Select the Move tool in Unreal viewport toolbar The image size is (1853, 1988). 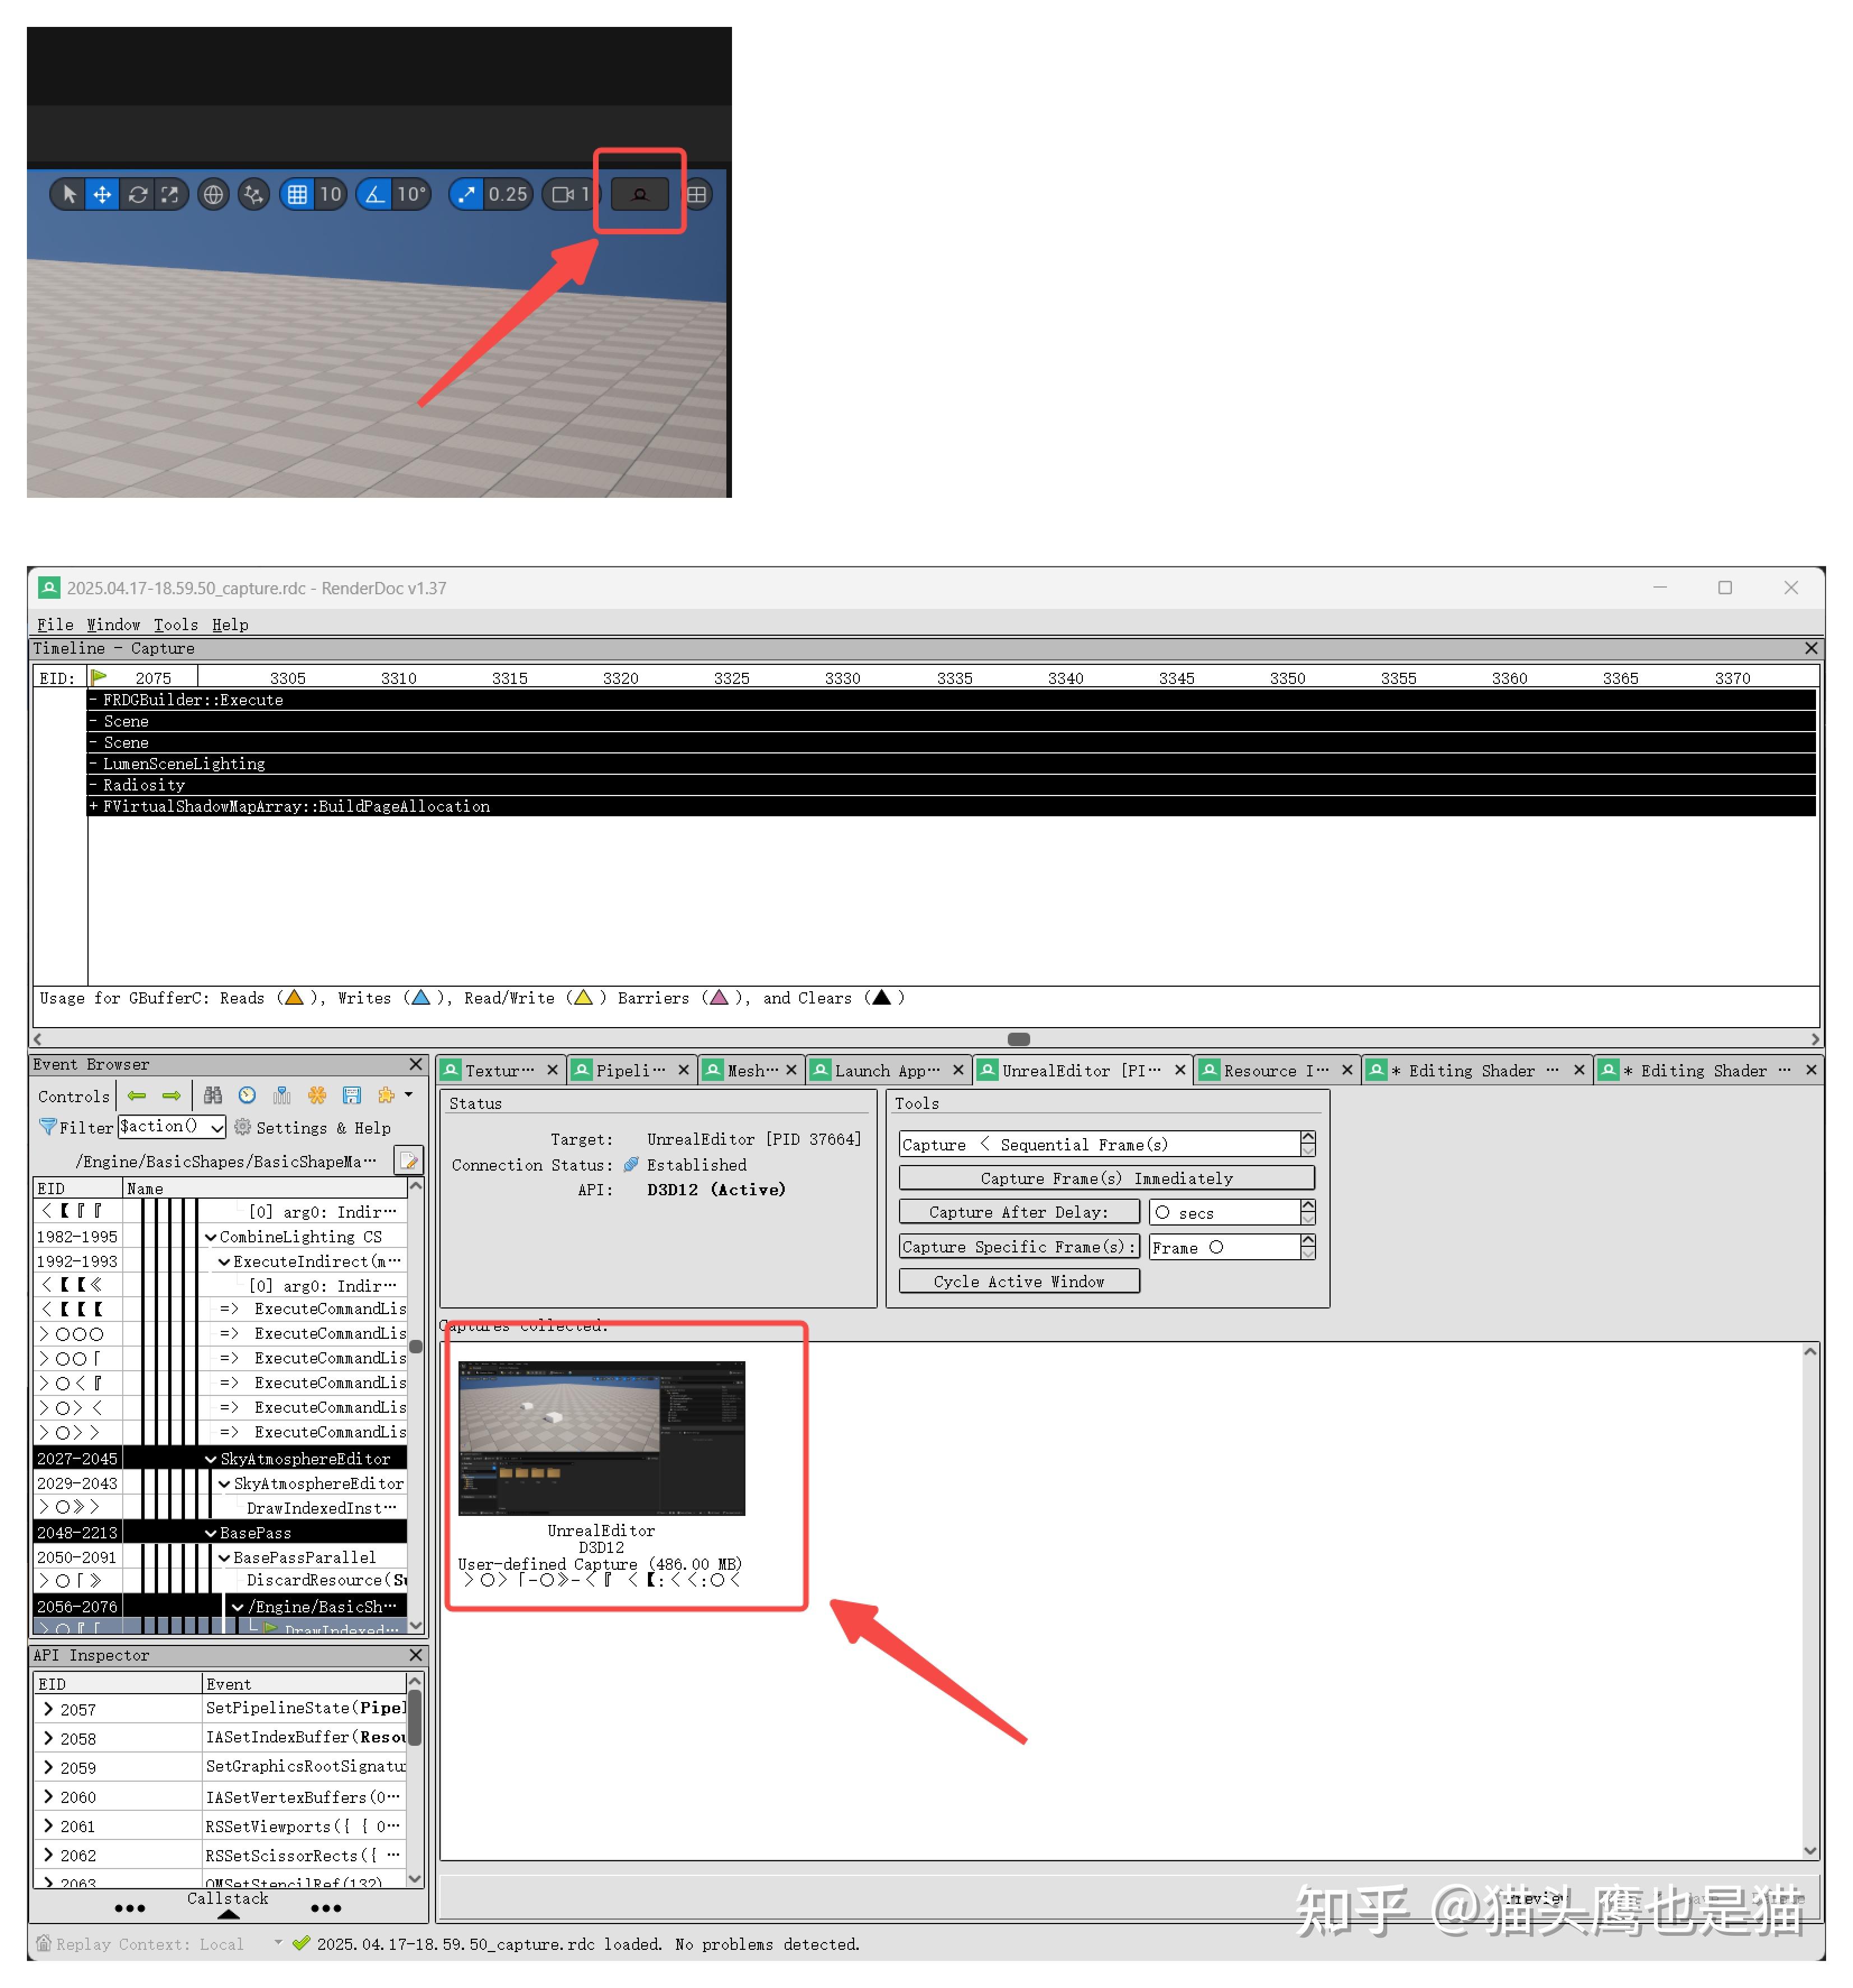[x=102, y=195]
